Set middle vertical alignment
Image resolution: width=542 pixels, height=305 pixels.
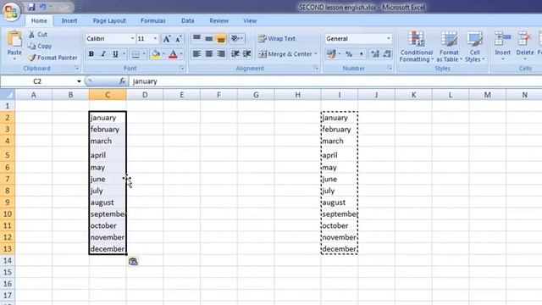point(209,39)
